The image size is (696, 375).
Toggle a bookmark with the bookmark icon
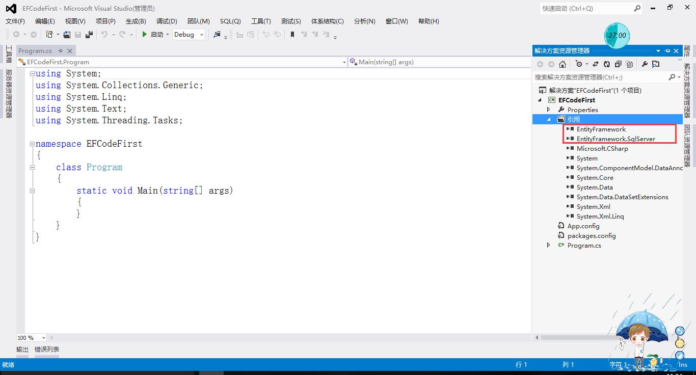[x=292, y=34]
